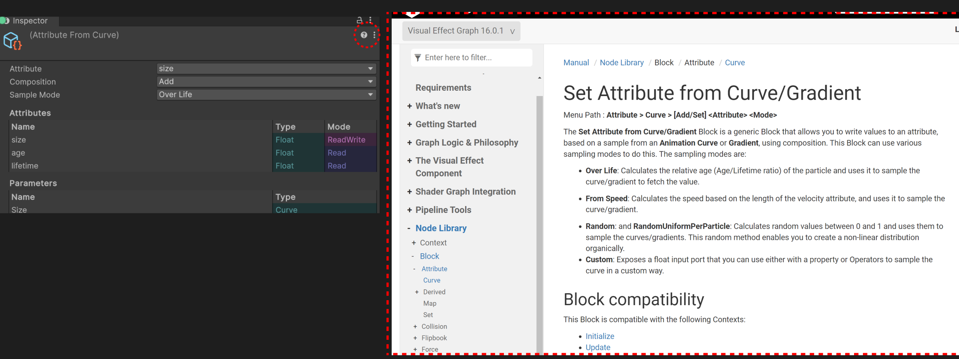Select the size attribute row
Image resolution: width=959 pixels, height=359 pixels.
click(x=193, y=140)
